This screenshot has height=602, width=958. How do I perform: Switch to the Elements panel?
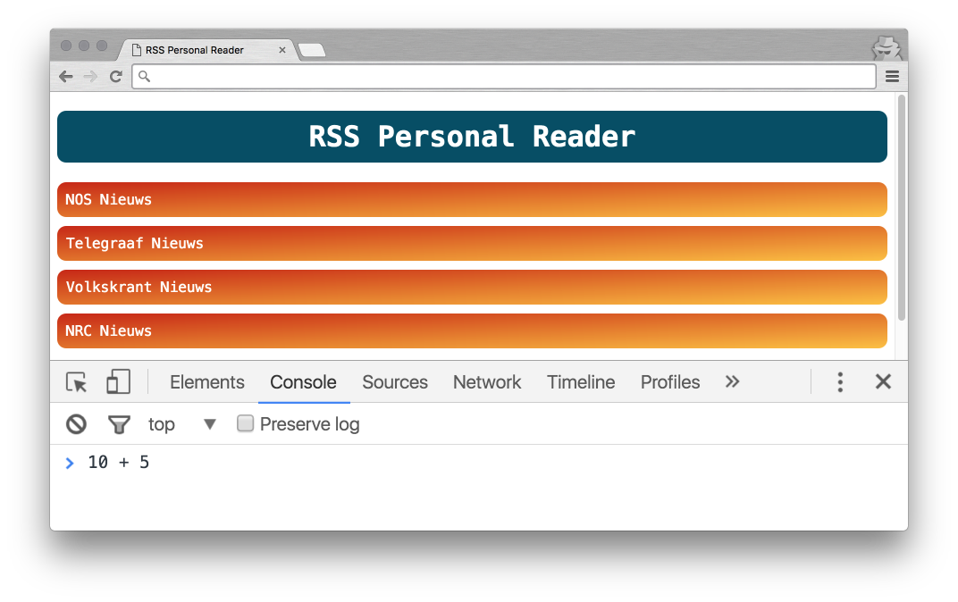click(x=207, y=382)
